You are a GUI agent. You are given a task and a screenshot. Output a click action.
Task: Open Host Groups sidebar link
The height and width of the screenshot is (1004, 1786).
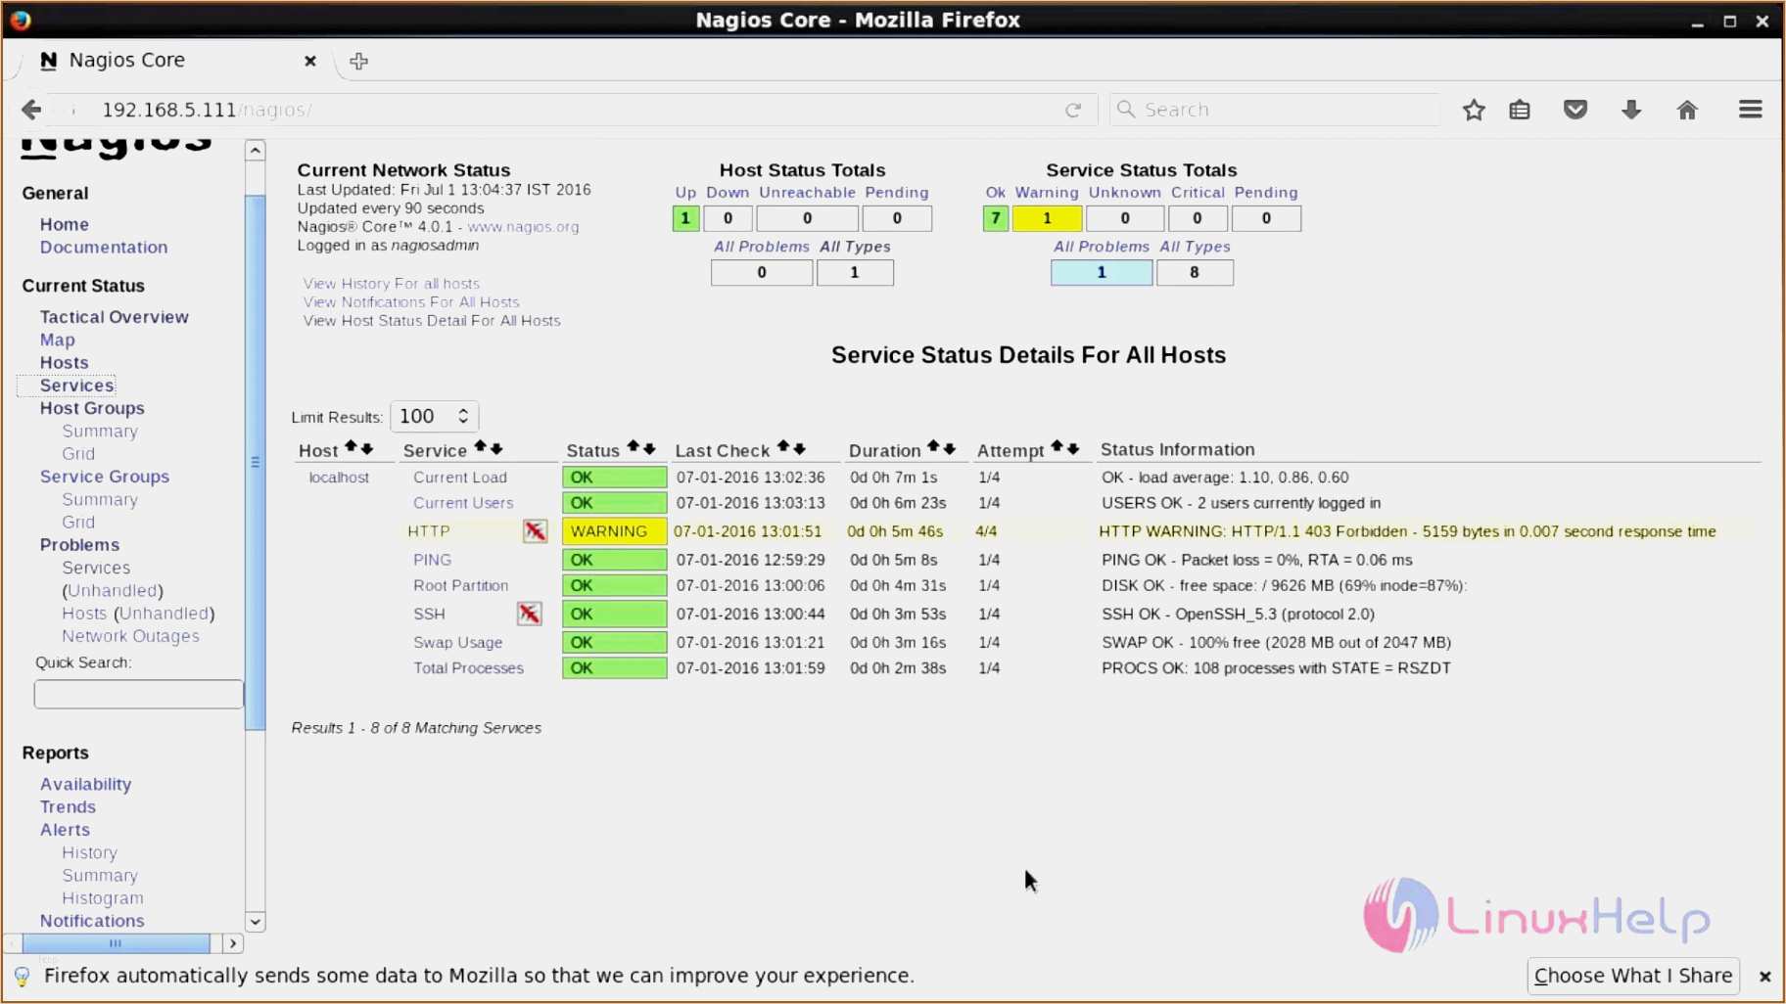click(92, 408)
